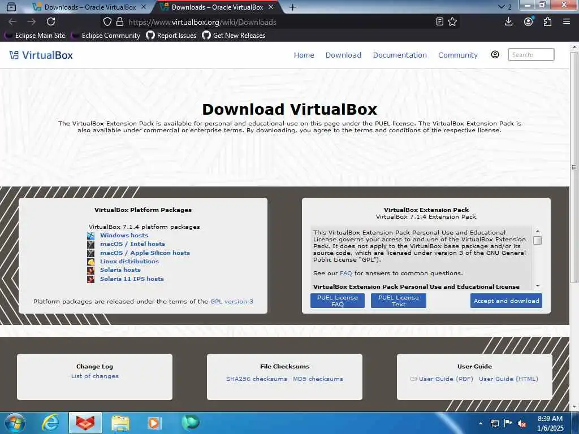Click the Windows hosts download link
579x434 pixels.
point(124,236)
